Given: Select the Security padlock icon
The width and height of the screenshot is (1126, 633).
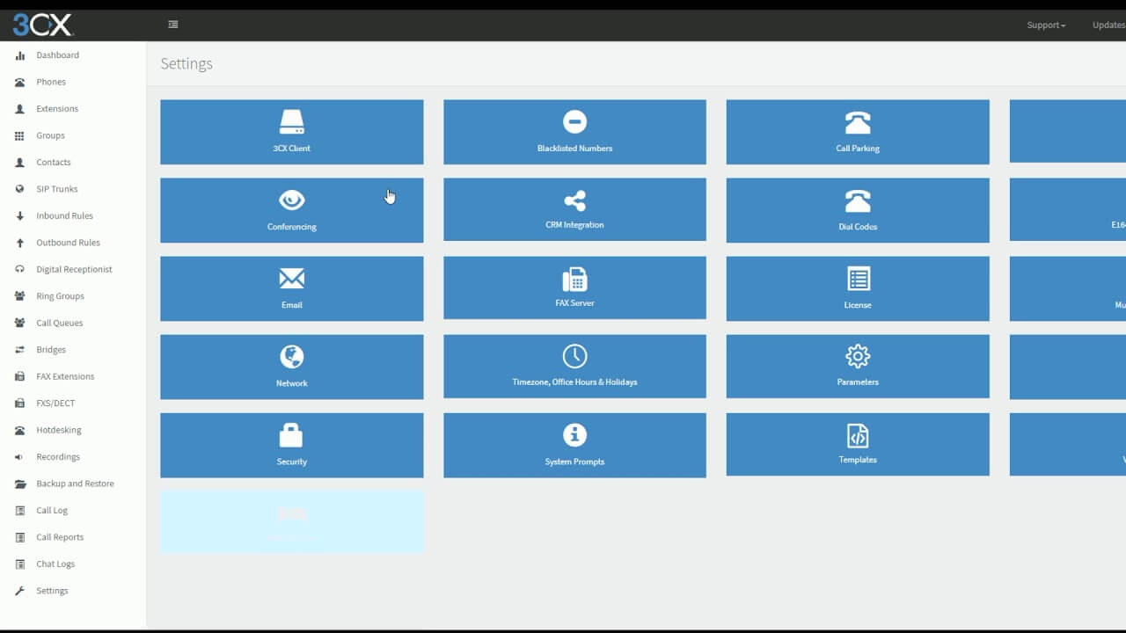Looking at the screenshot, I should click(x=291, y=435).
